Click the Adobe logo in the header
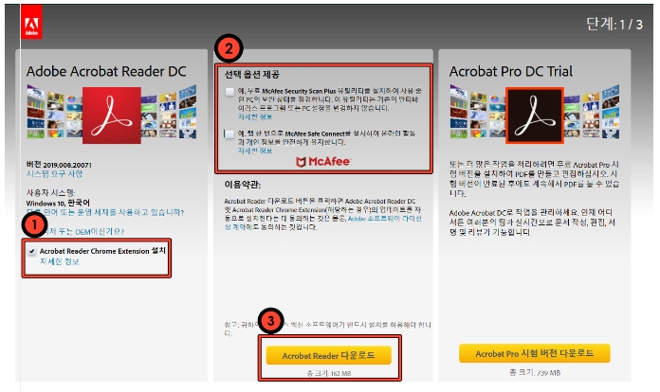This screenshot has width=660, height=392. [x=31, y=23]
